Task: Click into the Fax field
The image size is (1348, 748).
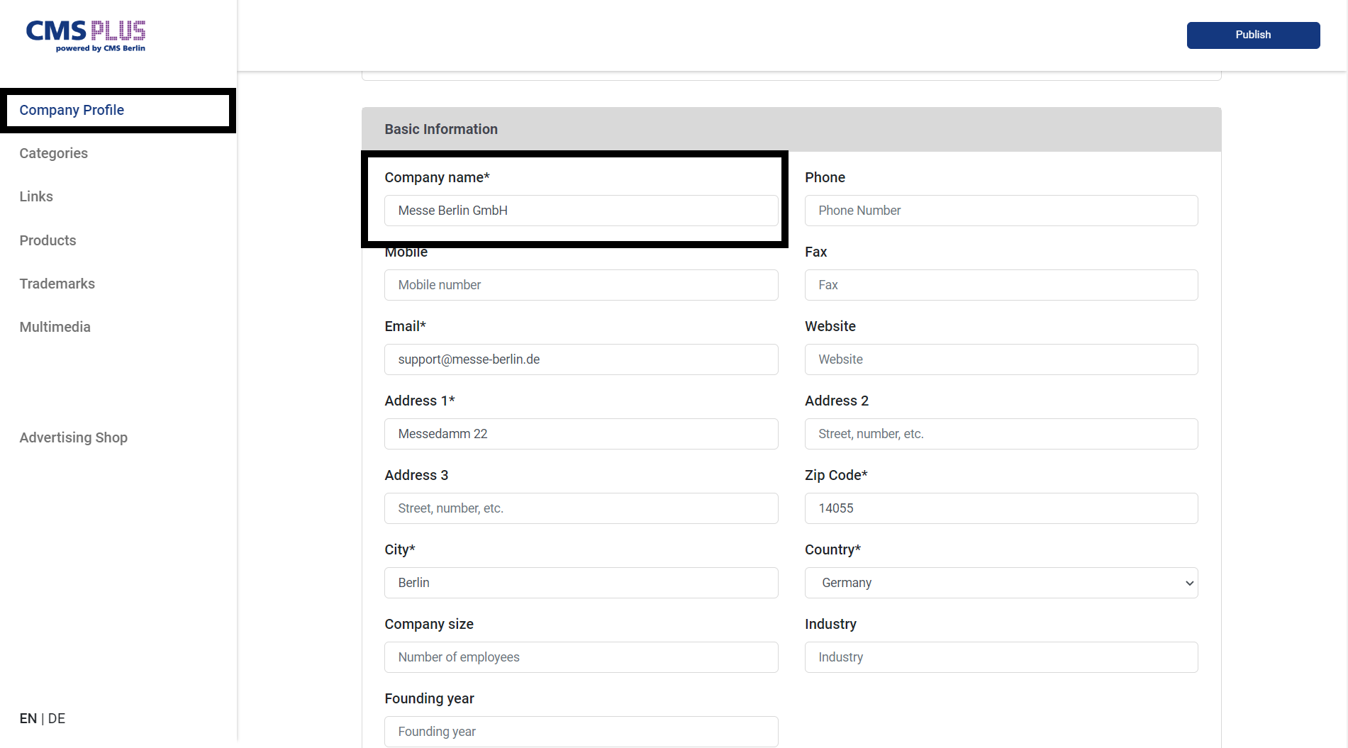Action: tap(1001, 285)
